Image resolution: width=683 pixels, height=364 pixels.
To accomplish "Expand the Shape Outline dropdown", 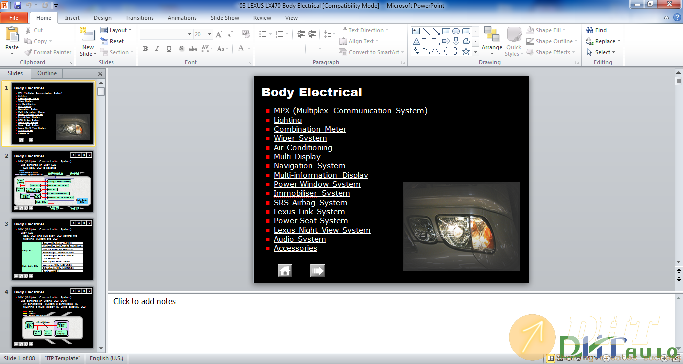I will coord(575,41).
